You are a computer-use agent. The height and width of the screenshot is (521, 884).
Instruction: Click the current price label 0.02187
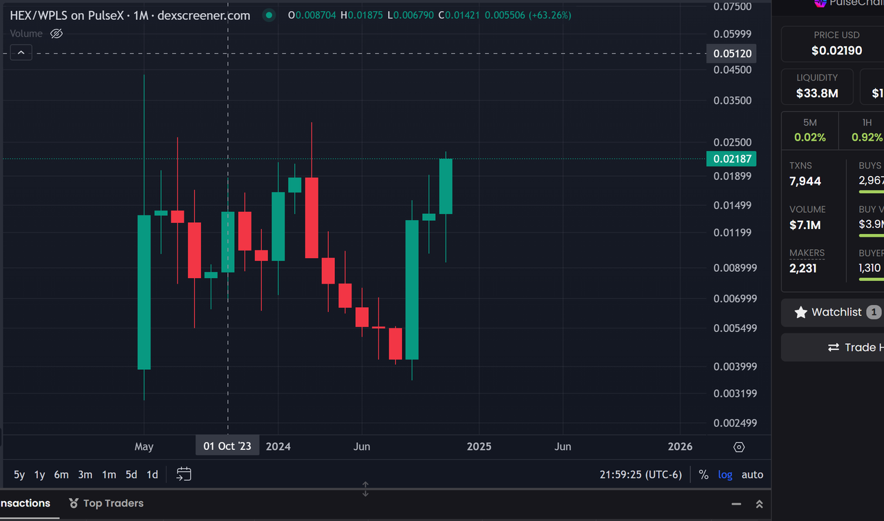(x=731, y=159)
